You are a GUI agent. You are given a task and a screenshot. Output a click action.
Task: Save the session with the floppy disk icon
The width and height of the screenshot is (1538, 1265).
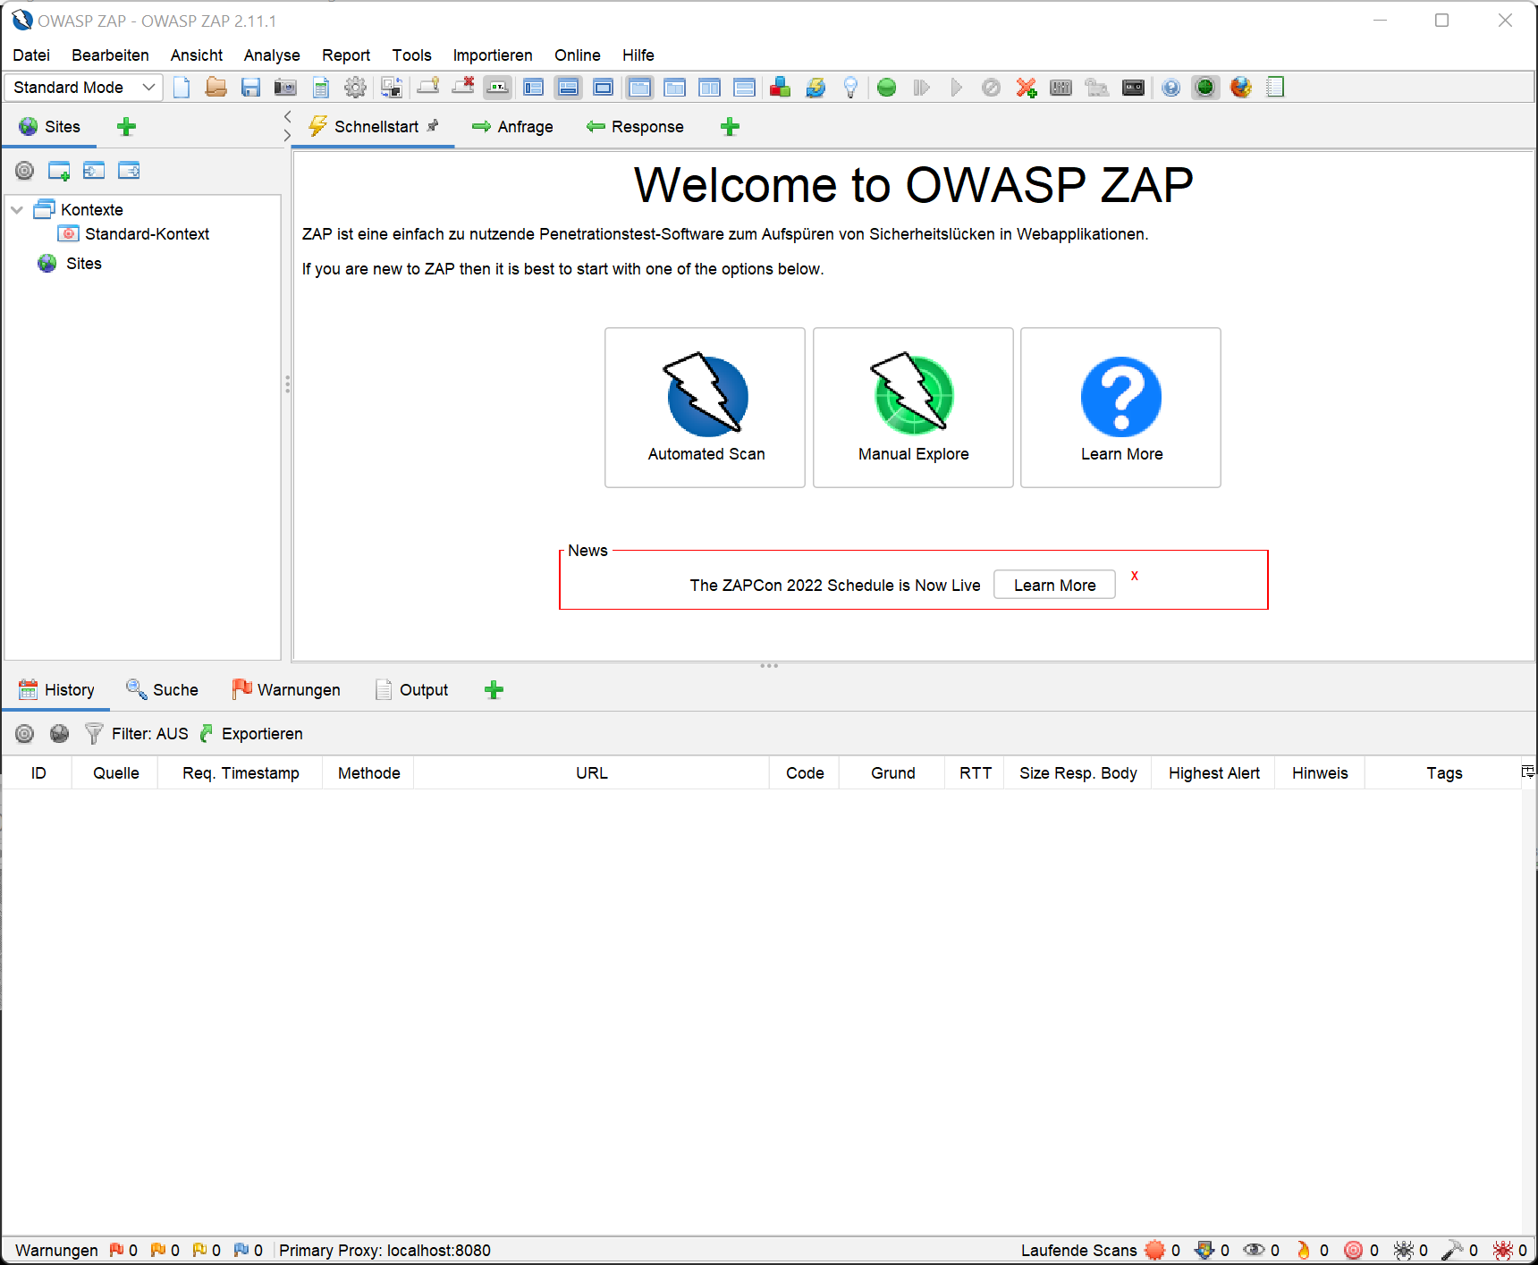[251, 88]
